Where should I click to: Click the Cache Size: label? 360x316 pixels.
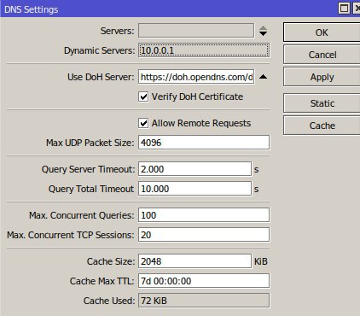111,261
